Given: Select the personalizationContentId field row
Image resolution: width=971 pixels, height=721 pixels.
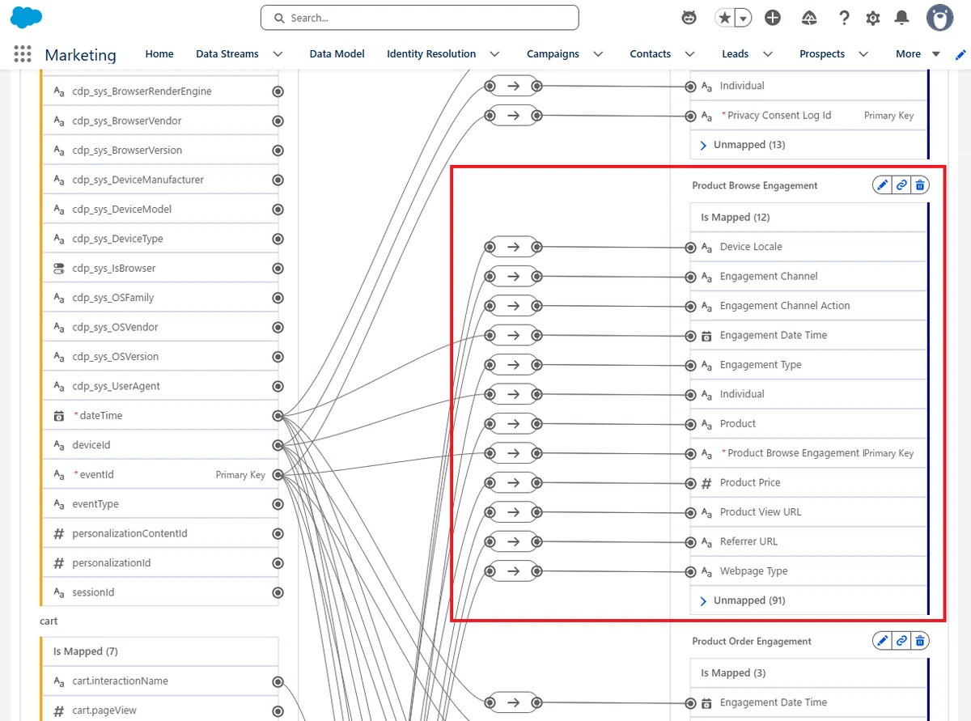Looking at the screenshot, I should tap(159, 533).
